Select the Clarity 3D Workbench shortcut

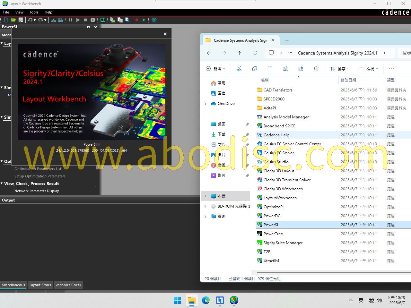point(283,189)
